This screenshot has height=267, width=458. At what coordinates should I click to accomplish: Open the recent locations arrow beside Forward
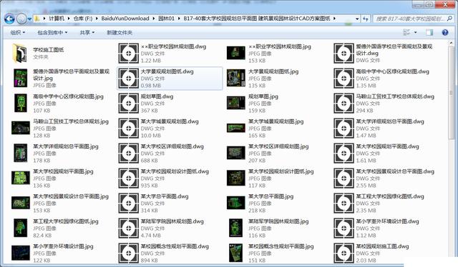[x=29, y=19]
